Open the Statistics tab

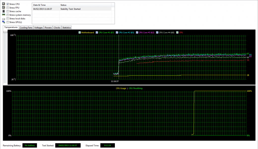pyautogui.click(x=67, y=28)
